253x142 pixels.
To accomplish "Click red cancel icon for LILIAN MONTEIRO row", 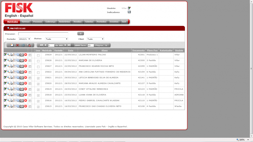I will pyautogui.click(x=25, y=55).
